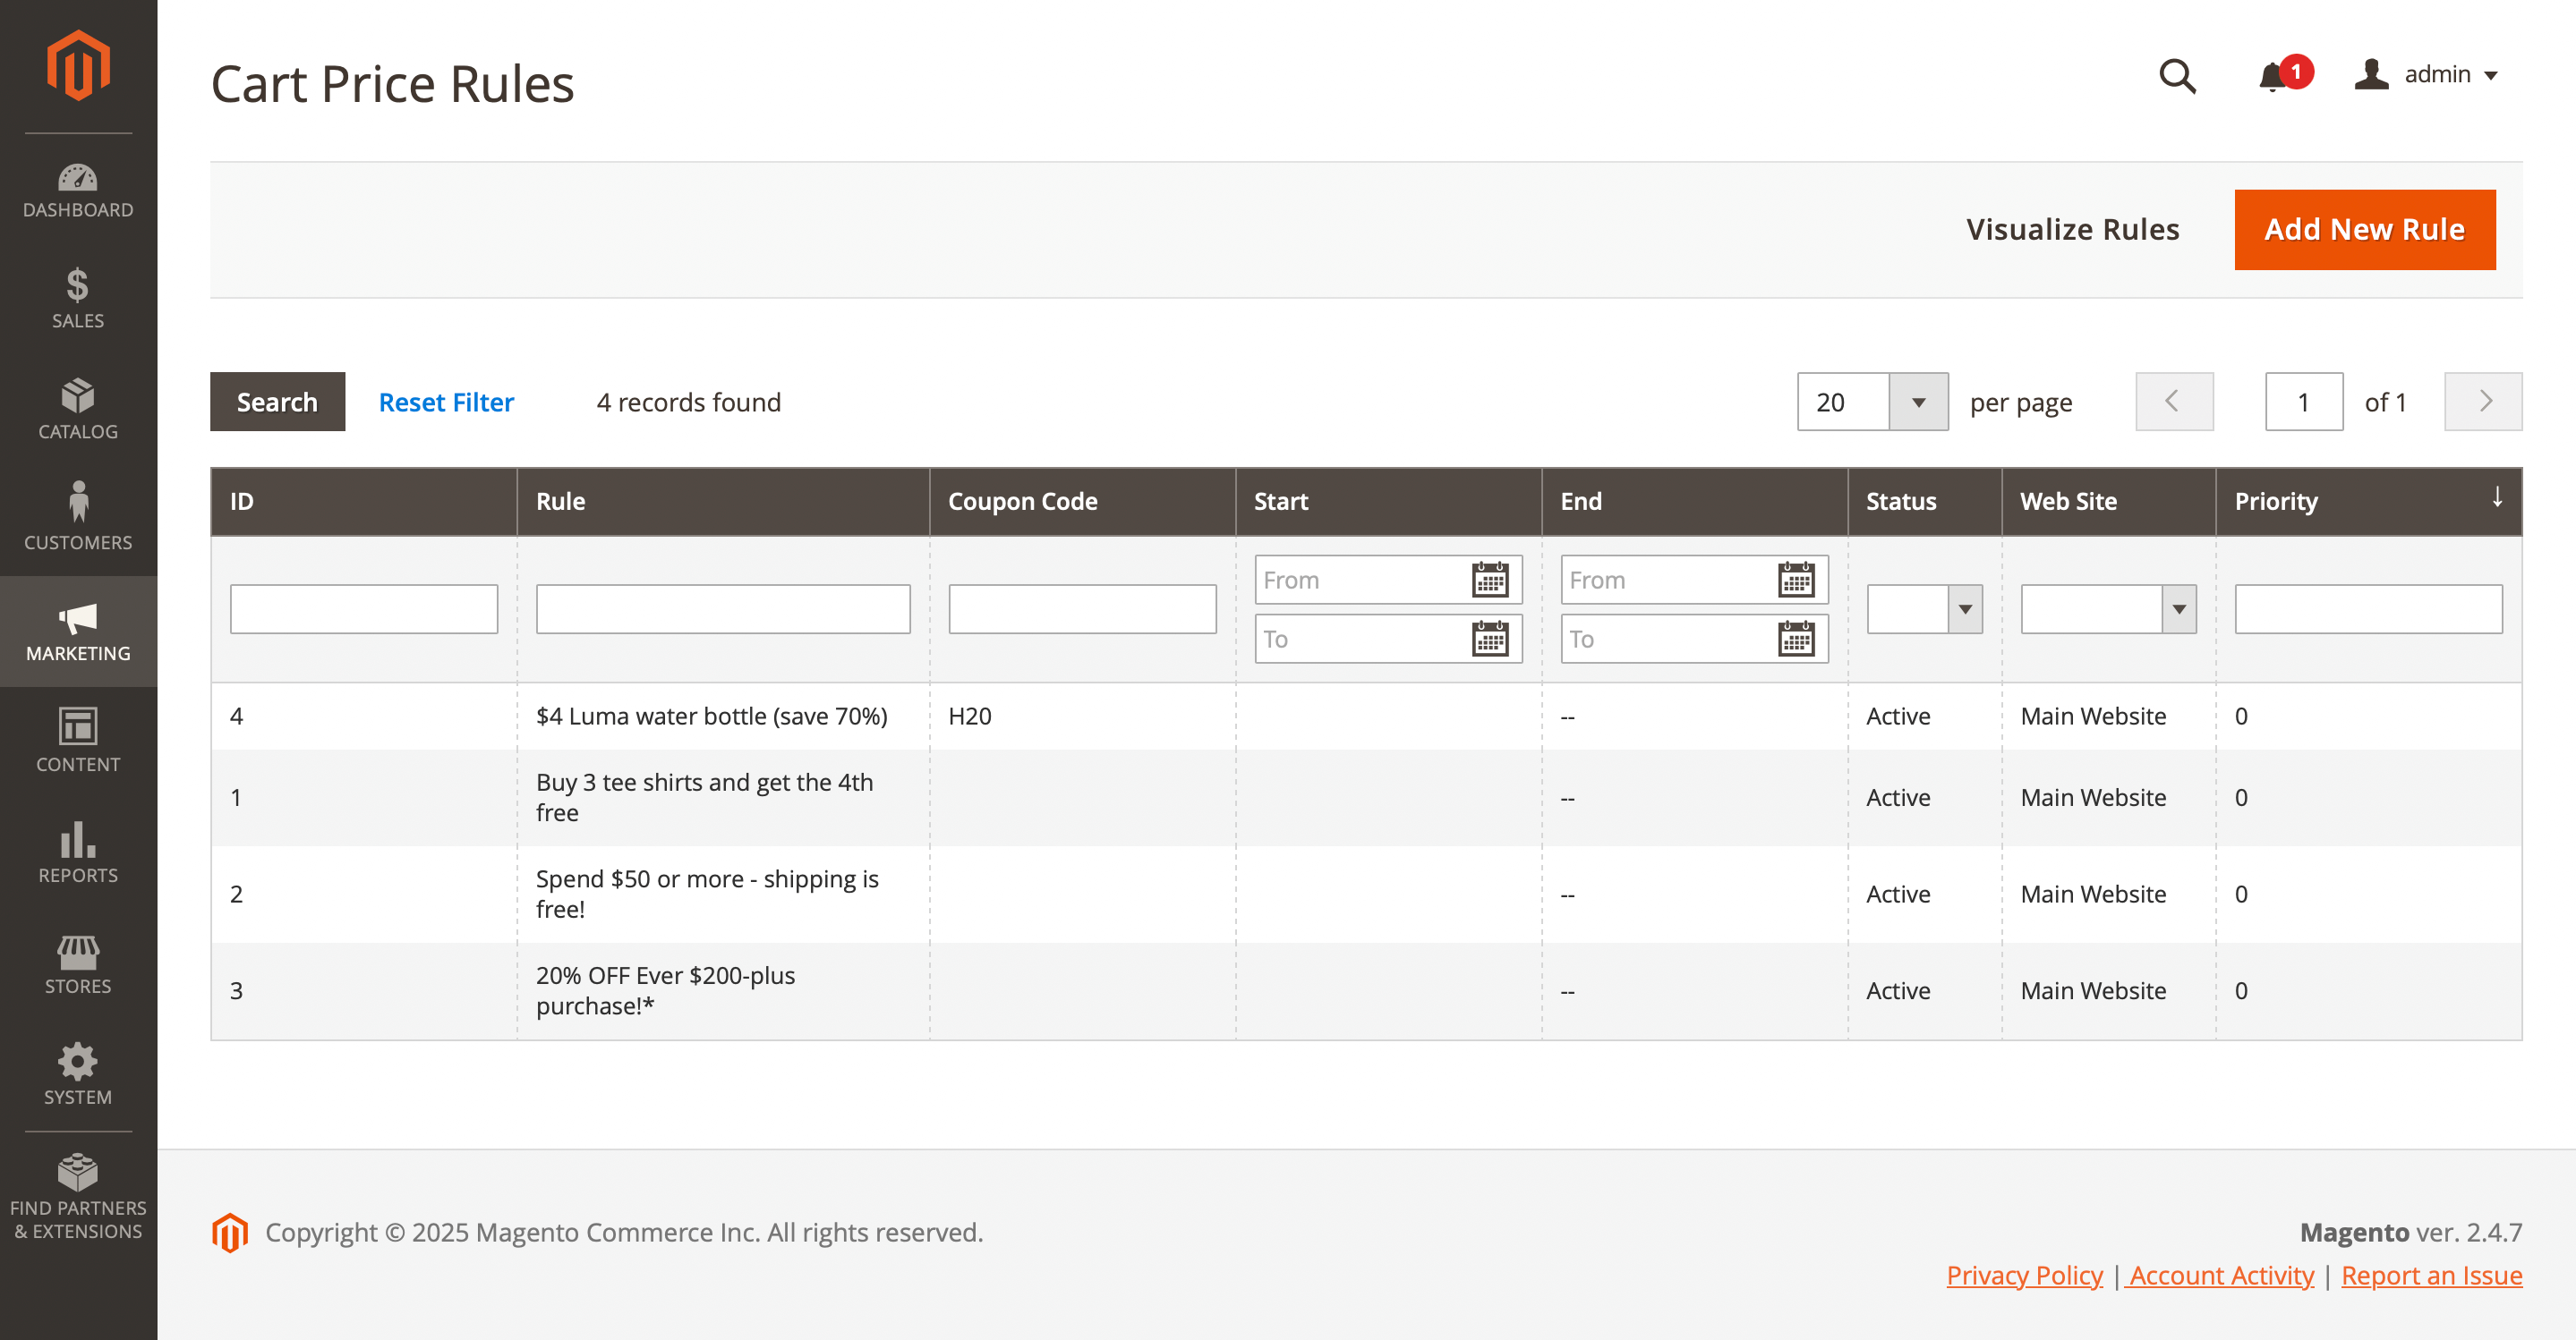Click the Magento logo in sidebar
Viewport: 2576px width, 1340px height.
78,66
